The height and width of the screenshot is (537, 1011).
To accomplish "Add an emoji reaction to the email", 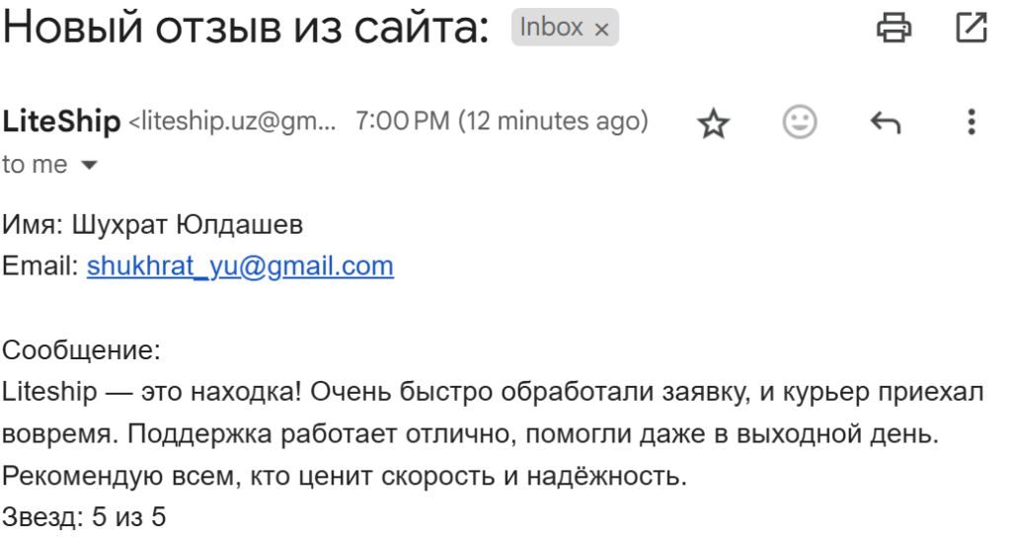I will (x=800, y=121).
